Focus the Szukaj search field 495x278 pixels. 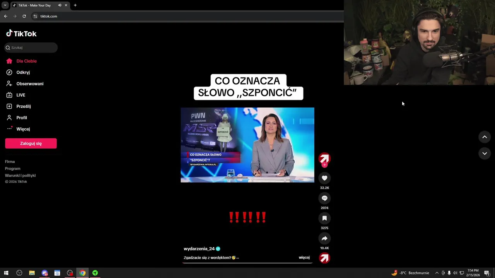pos(31,47)
